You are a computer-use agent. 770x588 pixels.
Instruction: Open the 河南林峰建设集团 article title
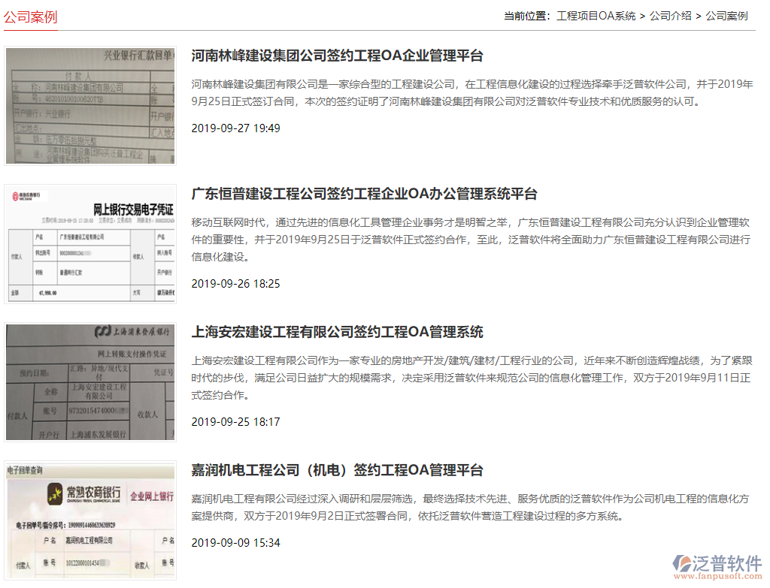point(338,54)
